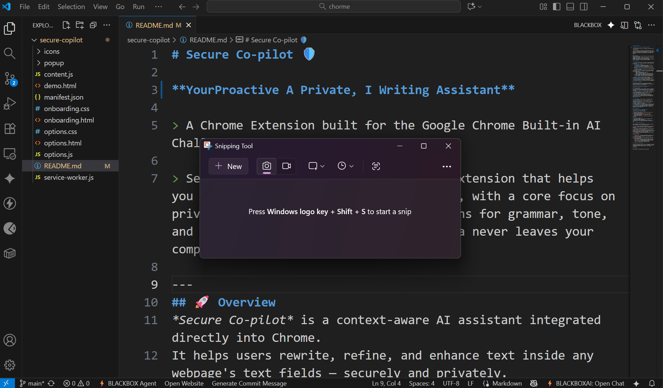Open See more menu in Snipping Tool
663x388 pixels.
(x=447, y=166)
